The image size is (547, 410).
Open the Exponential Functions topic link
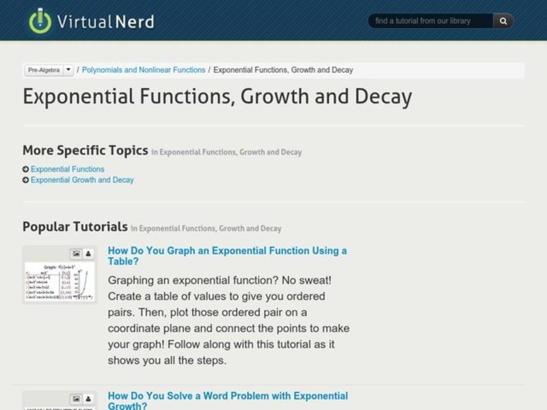pyautogui.click(x=68, y=169)
